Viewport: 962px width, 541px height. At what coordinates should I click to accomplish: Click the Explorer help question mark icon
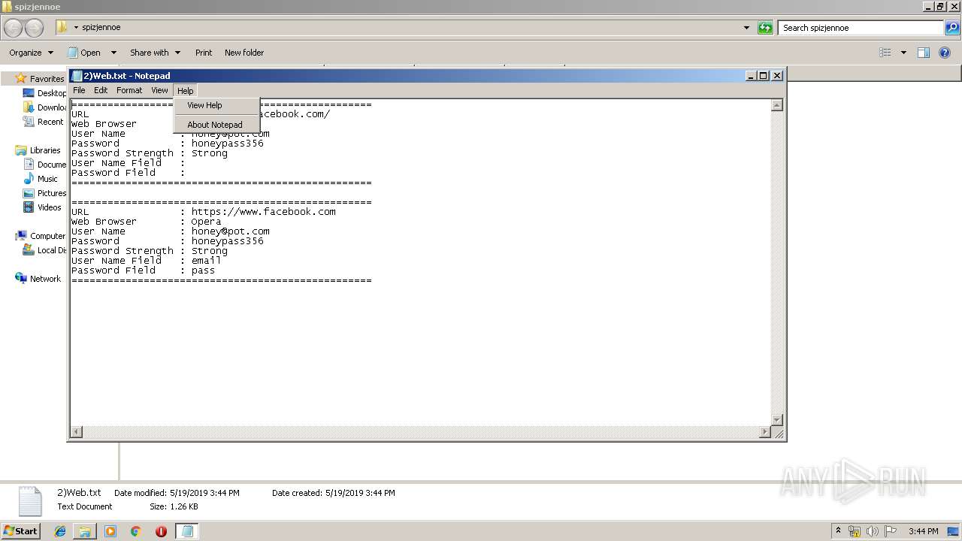945,53
